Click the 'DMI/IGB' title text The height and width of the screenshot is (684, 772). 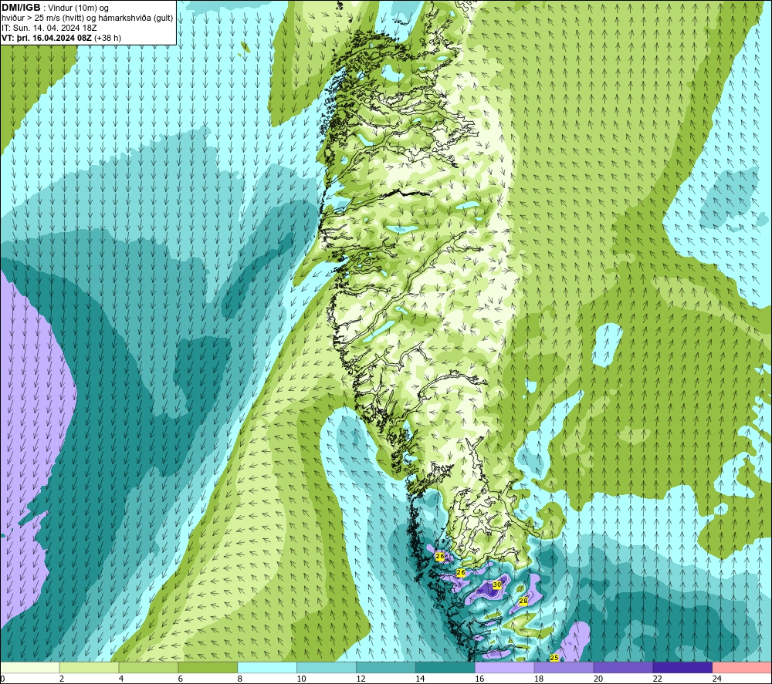21,8
